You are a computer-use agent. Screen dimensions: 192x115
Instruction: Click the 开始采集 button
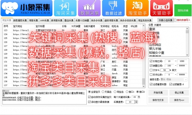[158, 93]
